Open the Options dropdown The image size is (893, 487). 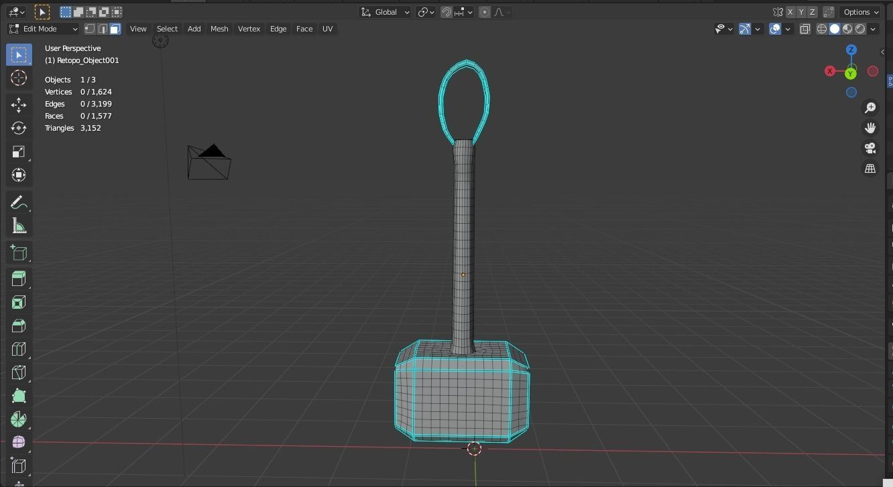[861, 12]
